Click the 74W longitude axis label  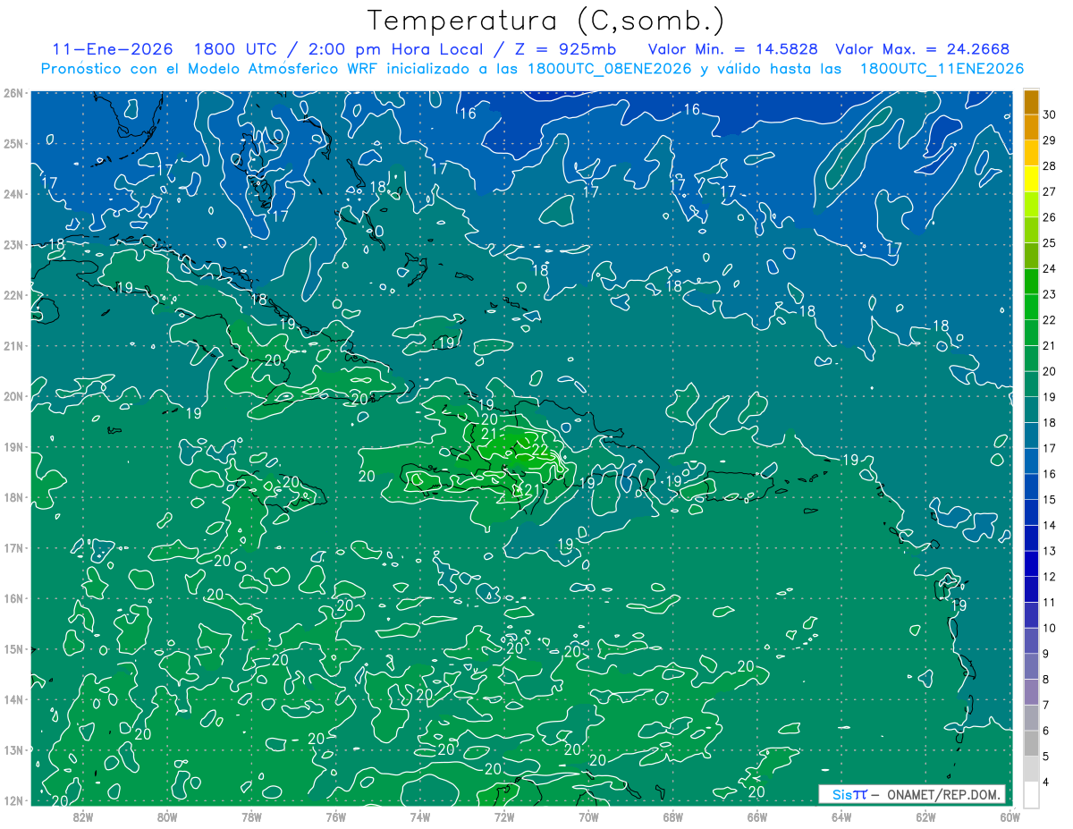click(419, 816)
